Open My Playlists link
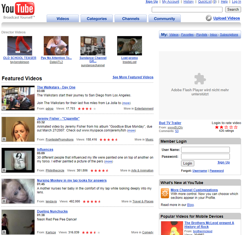Screen dimensions: 243x235 (x=202, y=35)
